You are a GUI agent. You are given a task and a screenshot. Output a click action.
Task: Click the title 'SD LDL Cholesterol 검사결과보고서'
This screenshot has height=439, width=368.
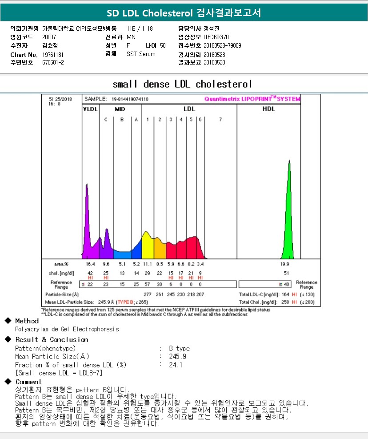point(184,13)
